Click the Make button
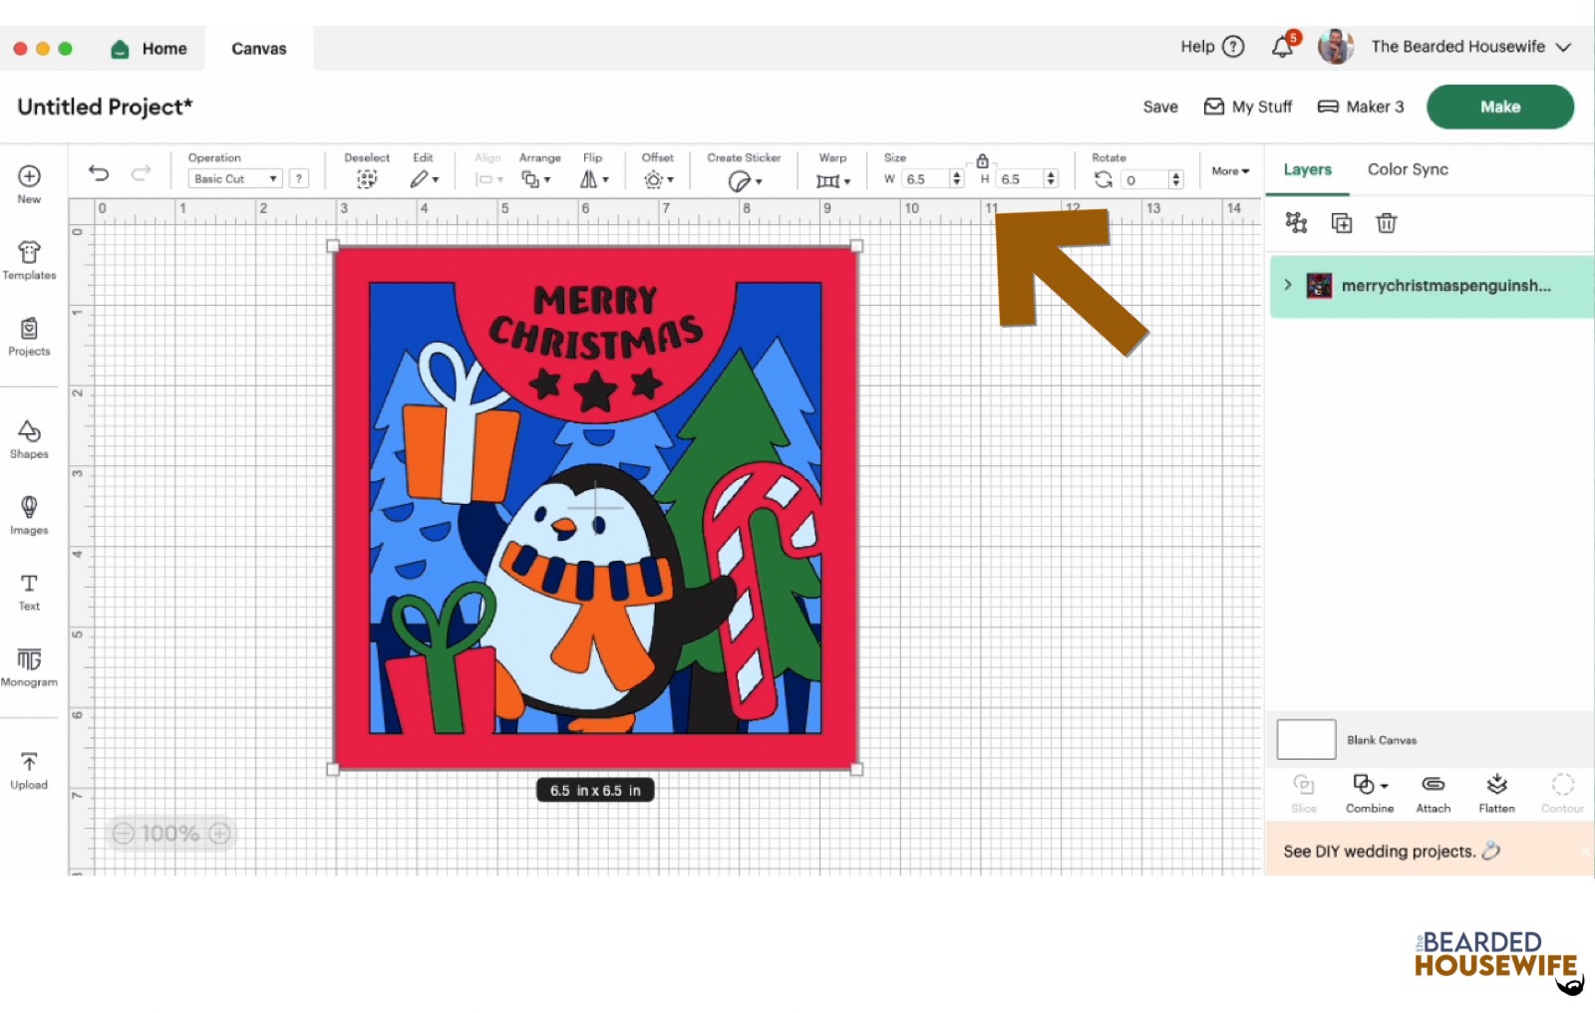This screenshot has width=1595, height=1013. [x=1500, y=107]
